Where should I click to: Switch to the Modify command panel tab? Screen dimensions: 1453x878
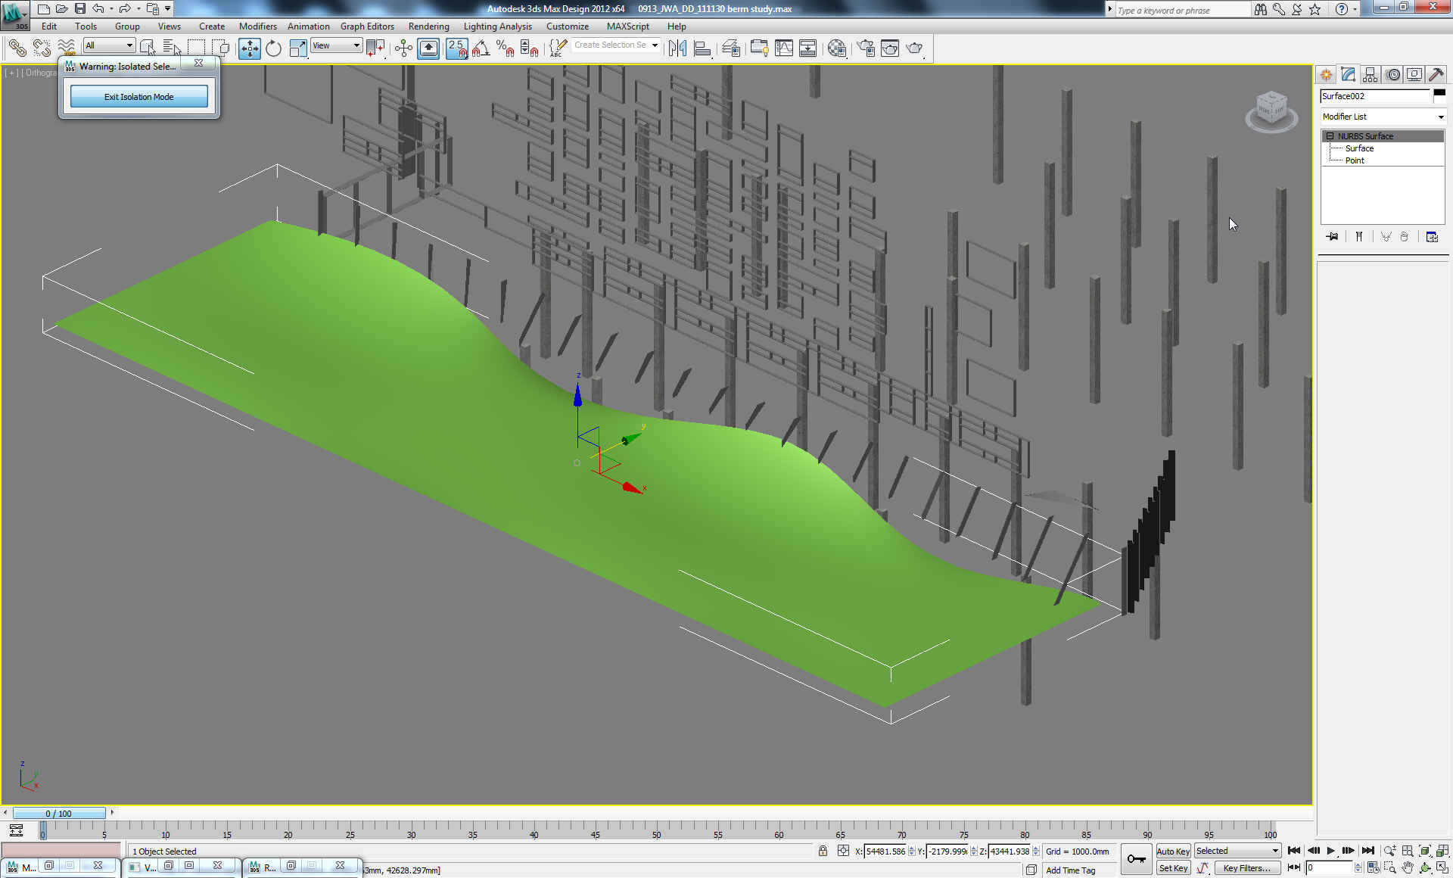click(1349, 74)
